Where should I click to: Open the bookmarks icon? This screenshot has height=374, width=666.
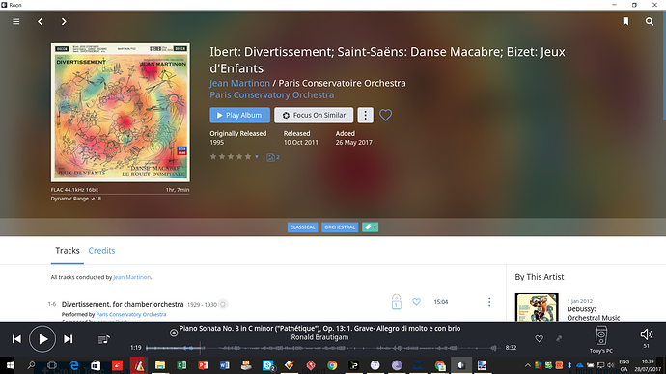(x=625, y=21)
